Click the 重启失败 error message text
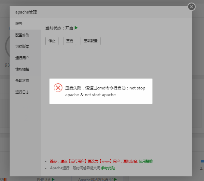This screenshot has width=204, height=181. (105, 91)
